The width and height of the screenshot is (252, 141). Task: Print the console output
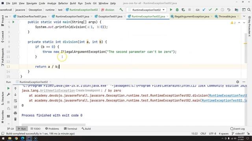pyautogui.click(x=15, y=113)
